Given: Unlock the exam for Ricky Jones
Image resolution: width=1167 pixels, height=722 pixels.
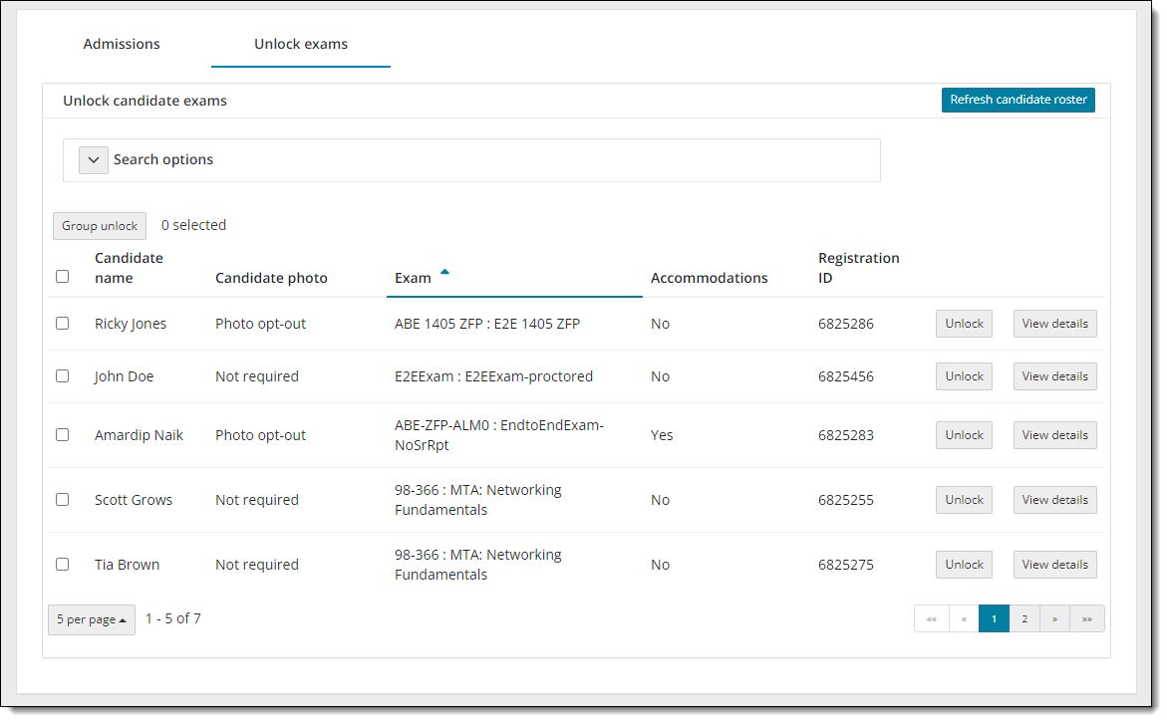Looking at the screenshot, I should [964, 324].
